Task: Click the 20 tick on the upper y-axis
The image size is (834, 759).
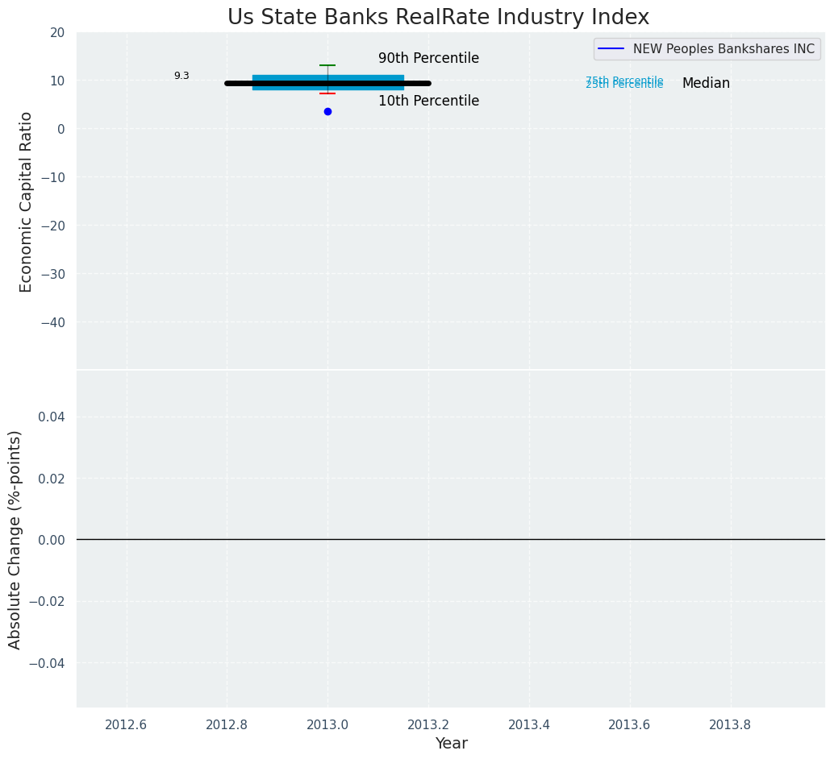Action: point(56,32)
